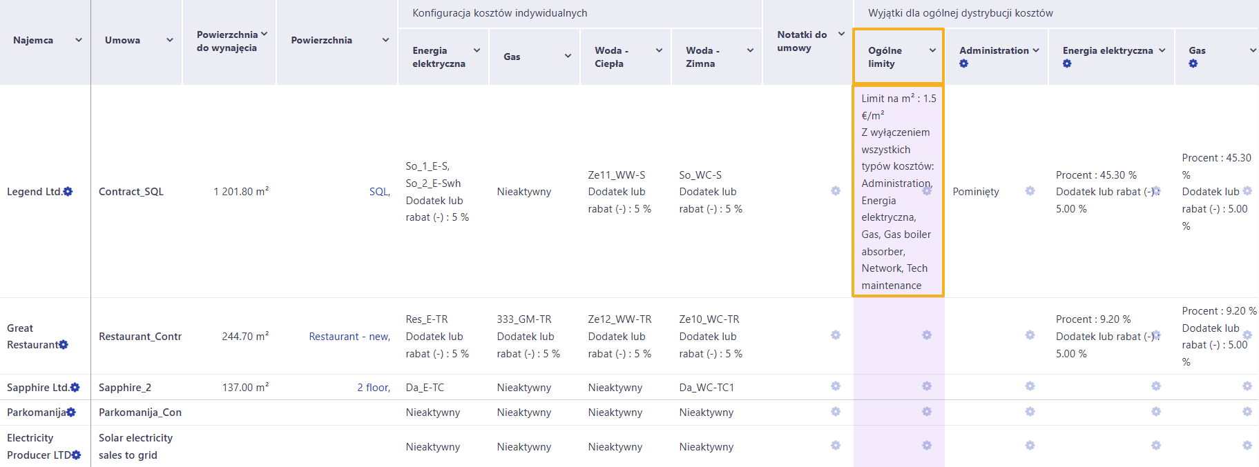Edit contract notes gear for Legend Ltd. row
Image resolution: width=1259 pixels, height=467 pixels.
(836, 190)
